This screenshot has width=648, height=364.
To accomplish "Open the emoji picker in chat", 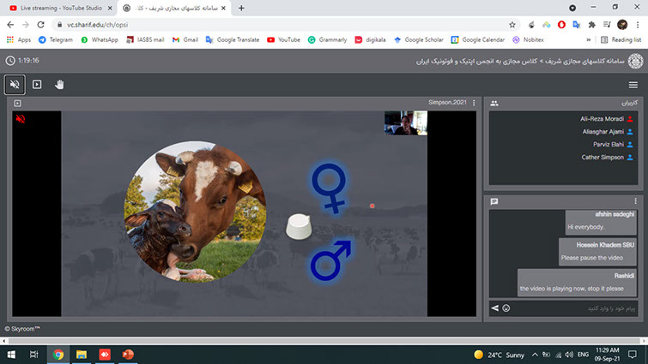I will click(x=506, y=307).
